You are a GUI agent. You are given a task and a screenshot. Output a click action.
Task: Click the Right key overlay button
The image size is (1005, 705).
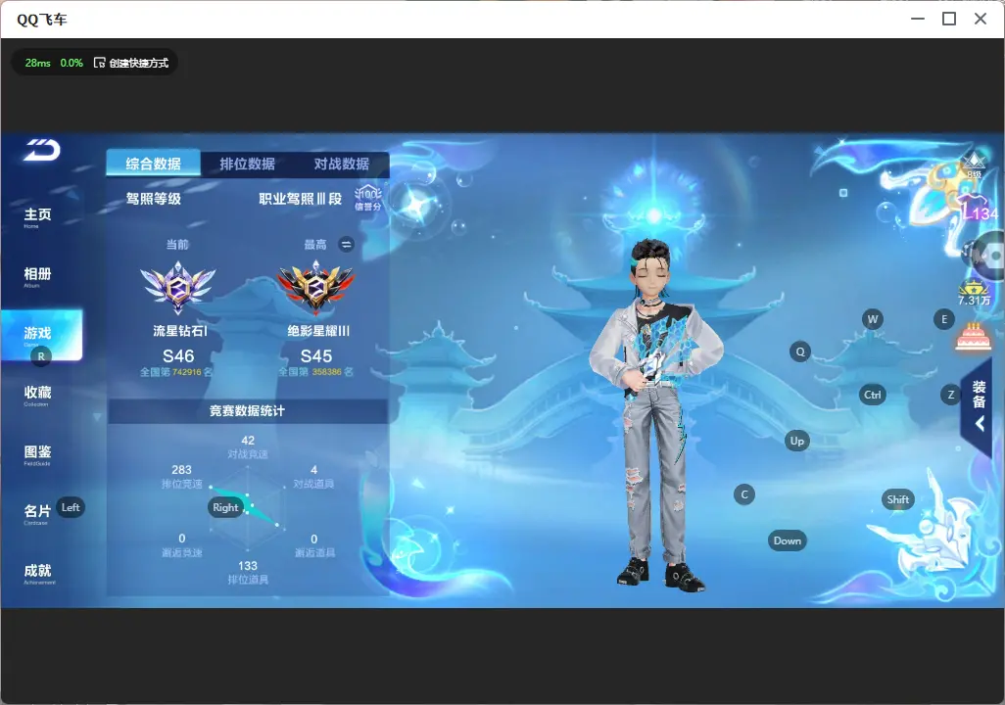[225, 507]
